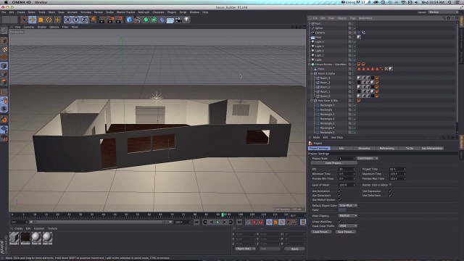Add a light object from toolbar
464x261 pixels.
[x=187, y=20]
